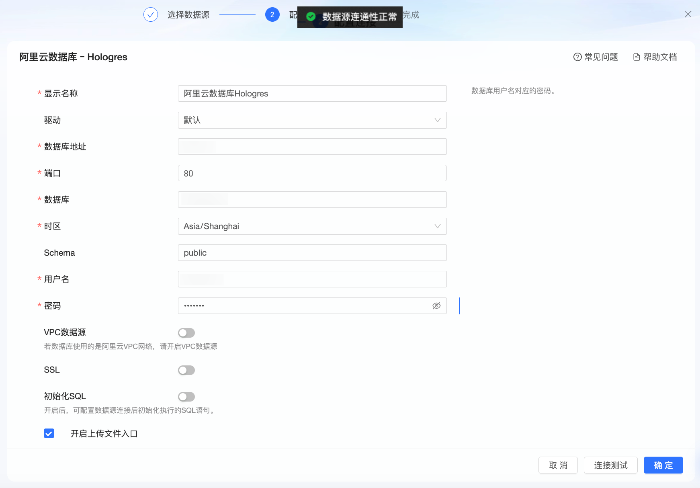Turn on the SSL switch
Image resolution: width=700 pixels, height=488 pixels.
point(186,370)
